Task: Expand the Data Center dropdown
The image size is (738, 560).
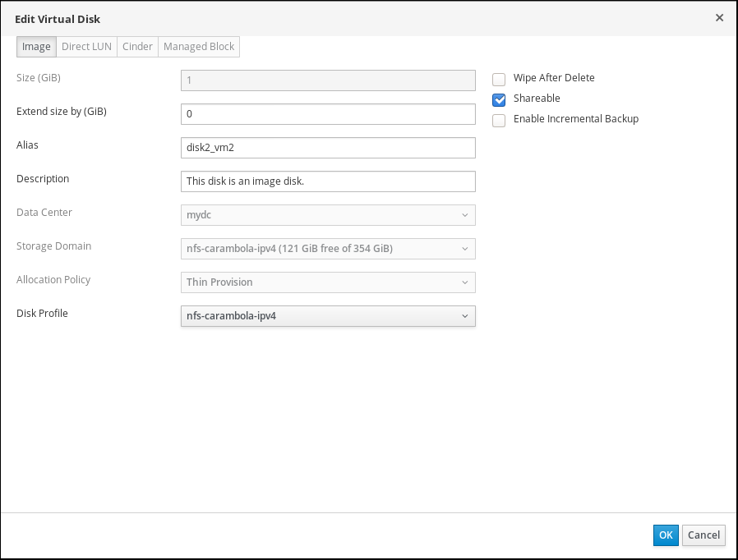Action: click(327, 215)
